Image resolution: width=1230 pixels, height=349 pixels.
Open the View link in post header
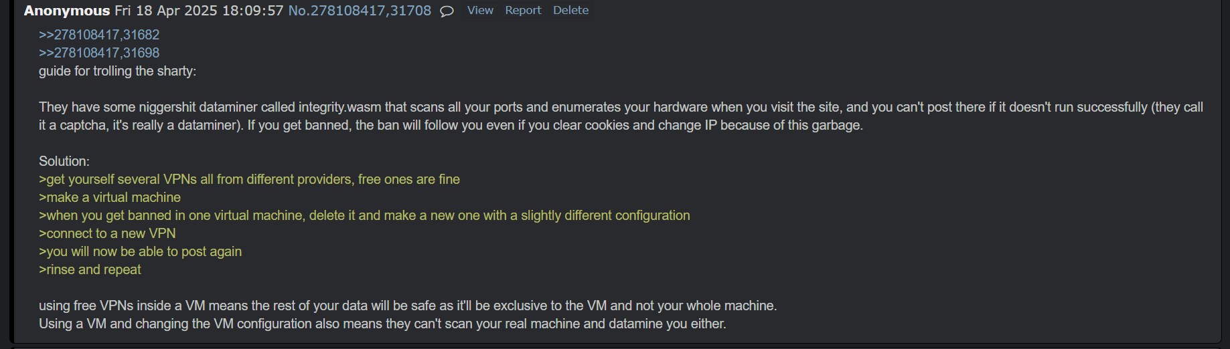[480, 11]
